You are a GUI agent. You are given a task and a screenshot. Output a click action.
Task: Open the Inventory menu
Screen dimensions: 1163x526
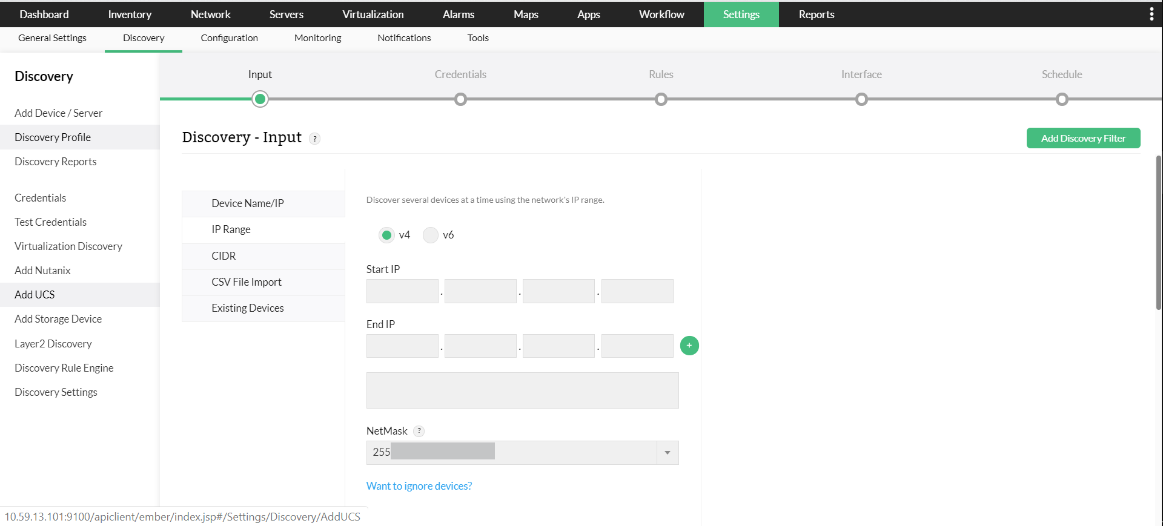(130, 14)
